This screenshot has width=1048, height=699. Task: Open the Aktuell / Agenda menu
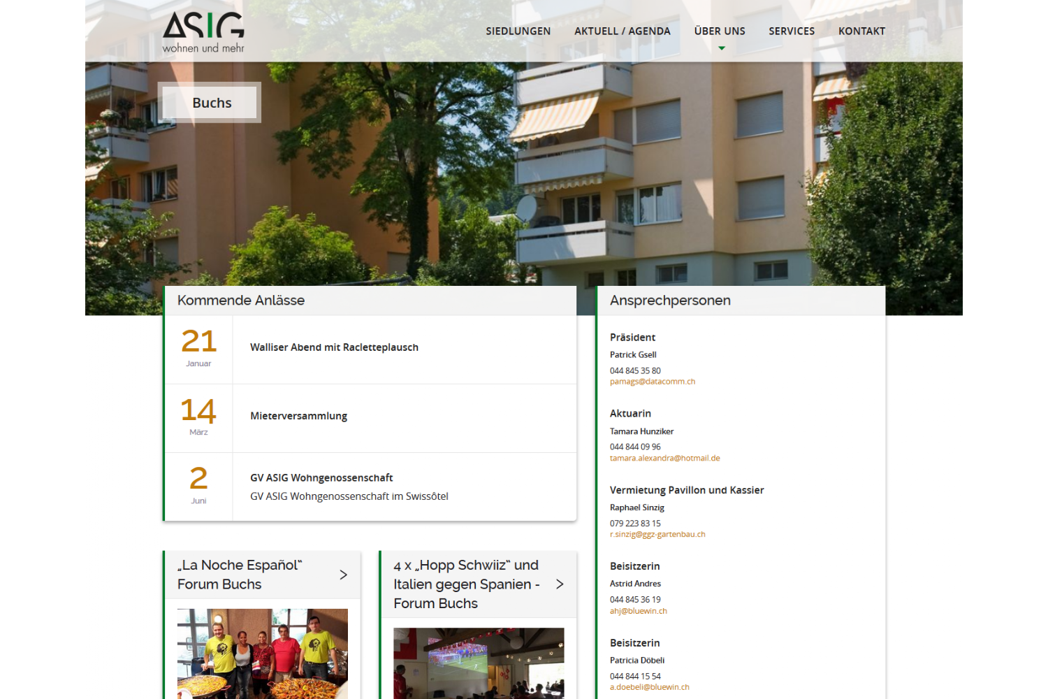tap(622, 31)
